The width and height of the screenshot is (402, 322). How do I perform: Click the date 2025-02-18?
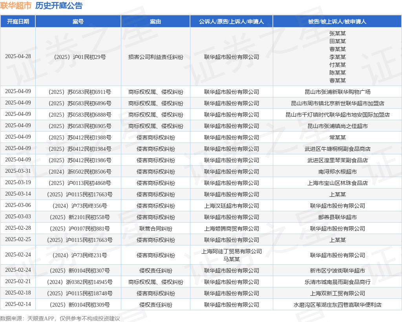pos(18,293)
